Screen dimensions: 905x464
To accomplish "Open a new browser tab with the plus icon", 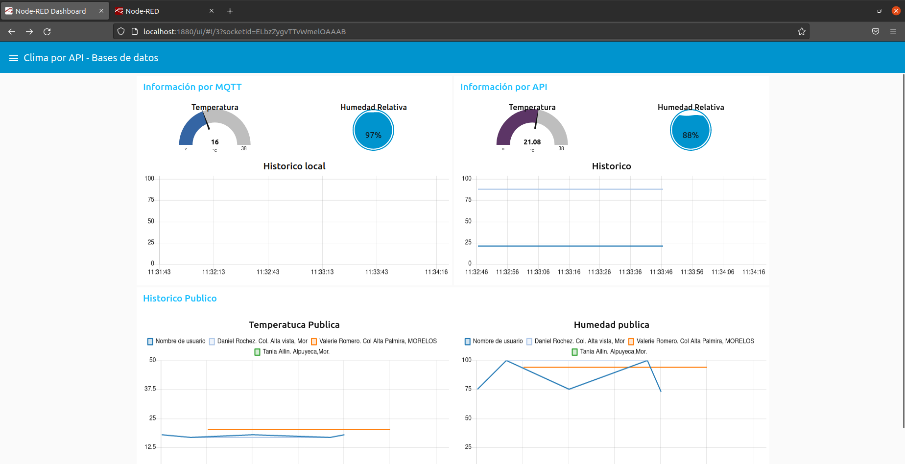I will tap(229, 11).
